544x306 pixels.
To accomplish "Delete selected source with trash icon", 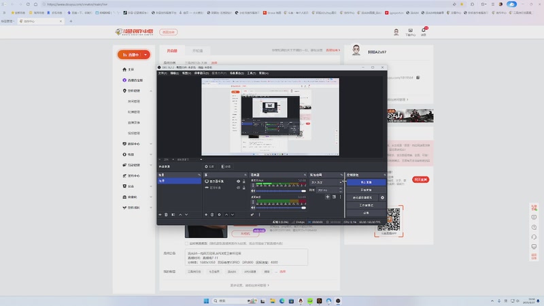I will pyautogui.click(x=212, y=215).
